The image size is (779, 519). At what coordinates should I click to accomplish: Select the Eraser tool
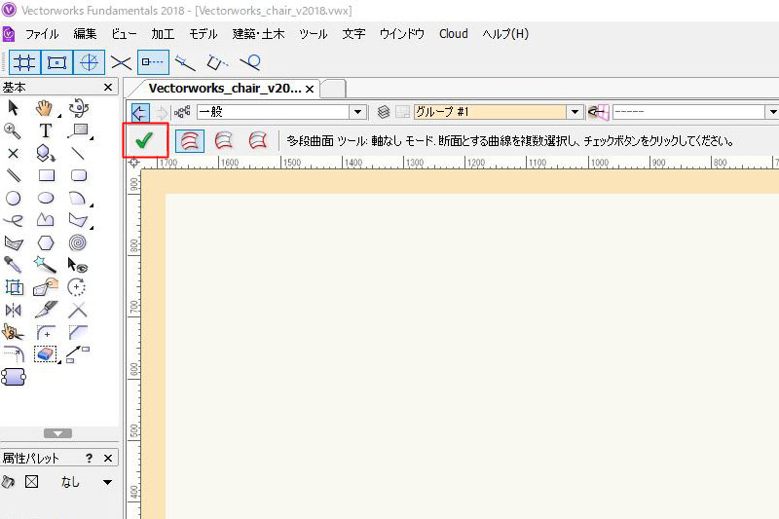pos(45,354)
